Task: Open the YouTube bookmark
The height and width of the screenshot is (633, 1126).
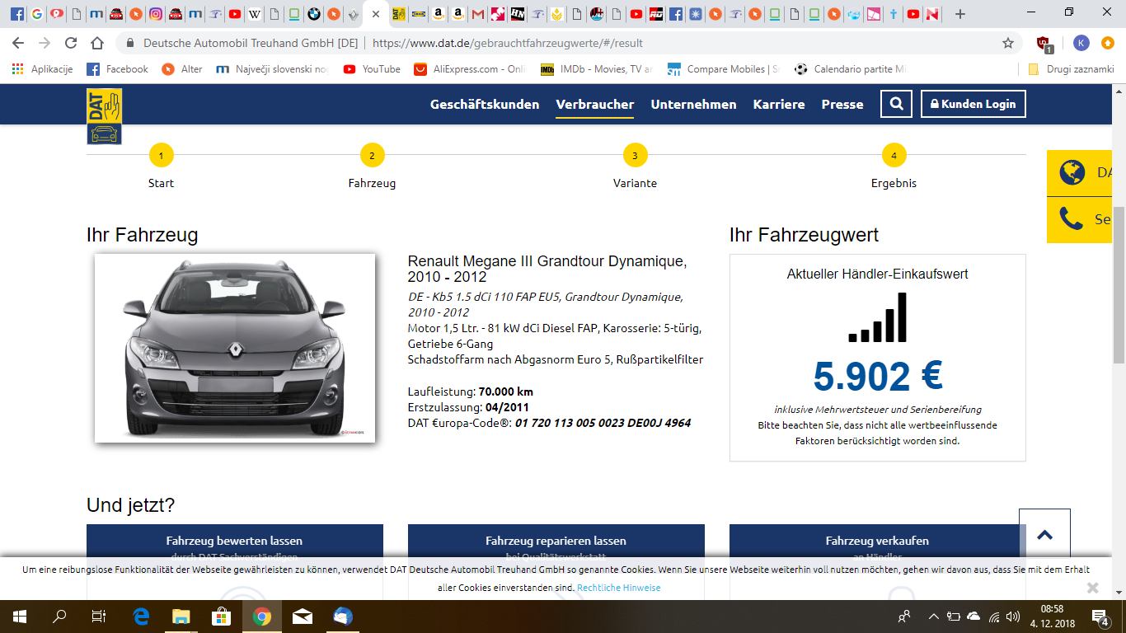Action: [373, 69]
